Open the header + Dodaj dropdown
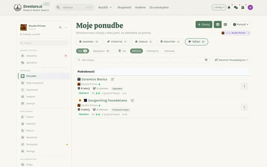Viewport: 267px width, 167px height. pos(219,7)
